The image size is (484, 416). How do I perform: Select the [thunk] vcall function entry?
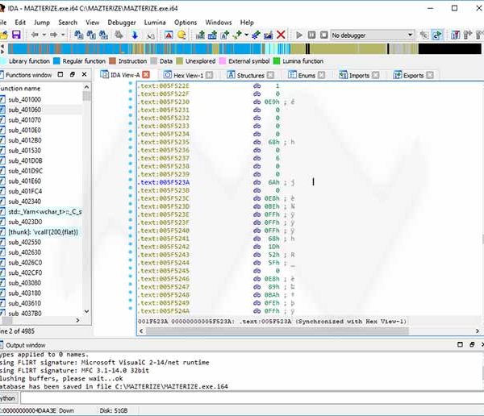43,231
